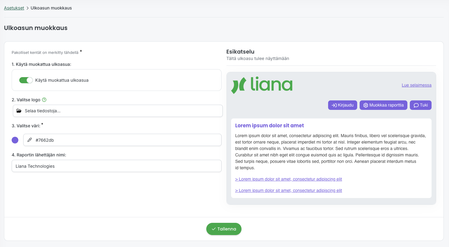
Task: Click the login arrow icon on Kirjaudu
Action: pos(334,105)
